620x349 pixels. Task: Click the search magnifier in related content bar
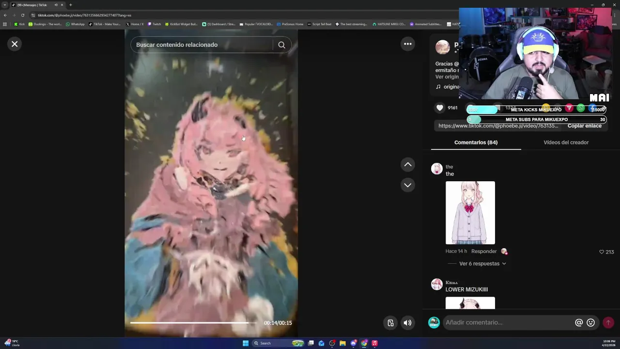pyautogui.click(x=281, y=45)
